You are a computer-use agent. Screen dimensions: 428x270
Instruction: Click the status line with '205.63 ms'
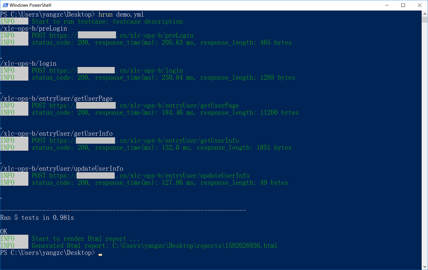point(162,42)
